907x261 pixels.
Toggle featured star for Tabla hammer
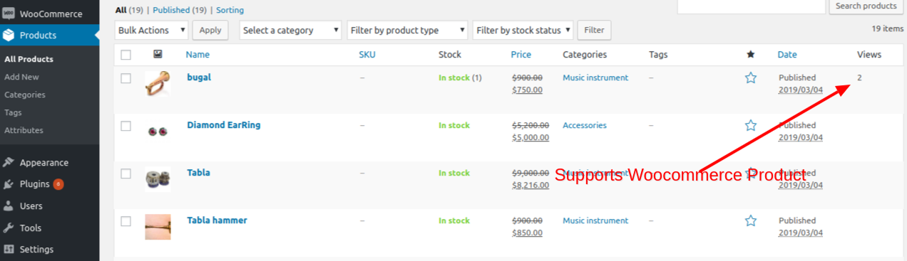pyautogui.click(x=750, y=221)
